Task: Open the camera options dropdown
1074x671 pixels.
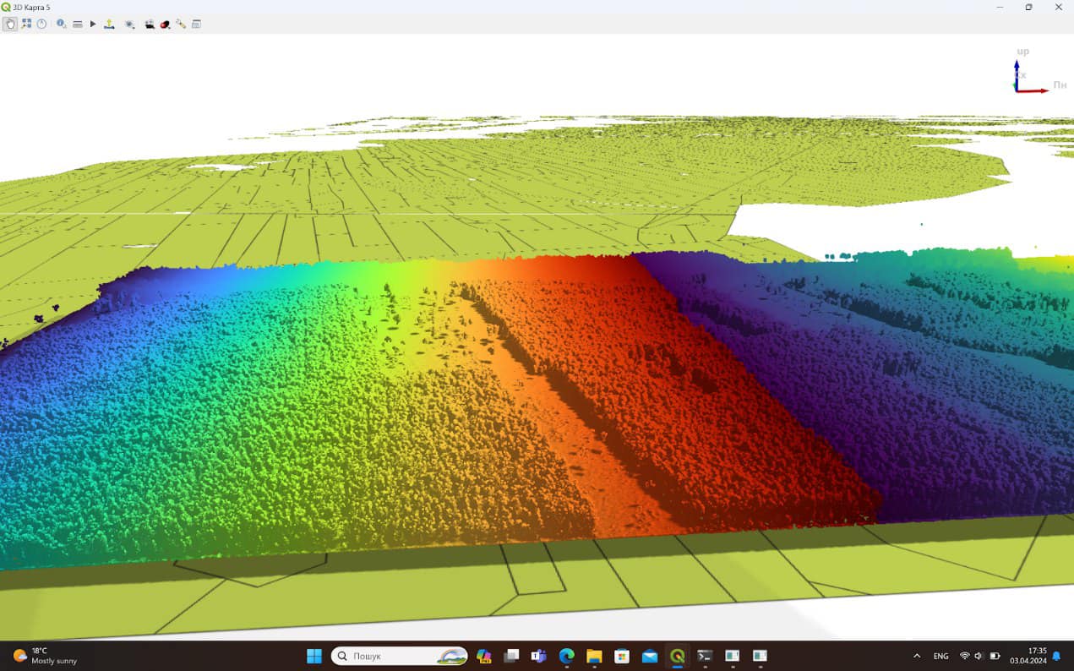Action: click(x=150, y=25)
